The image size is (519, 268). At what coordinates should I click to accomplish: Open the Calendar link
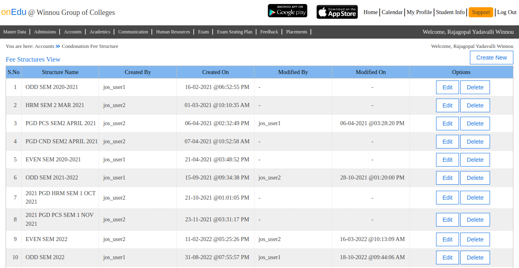point(392,12)
